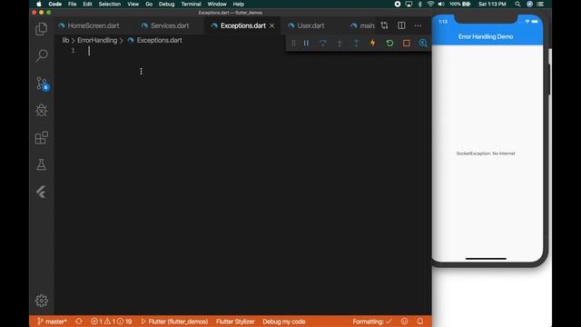Open the Help menu
This screenshot has height=327, width=581.
coord(238,4)
